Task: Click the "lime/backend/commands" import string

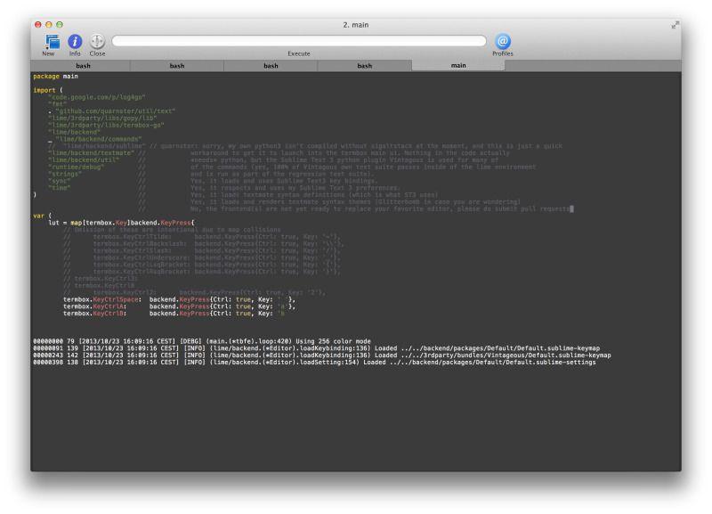Action: tap(99, 139)
